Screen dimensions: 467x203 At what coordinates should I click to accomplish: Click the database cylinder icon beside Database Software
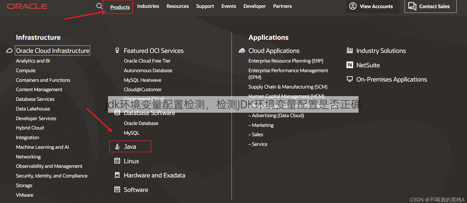point(117,113)
